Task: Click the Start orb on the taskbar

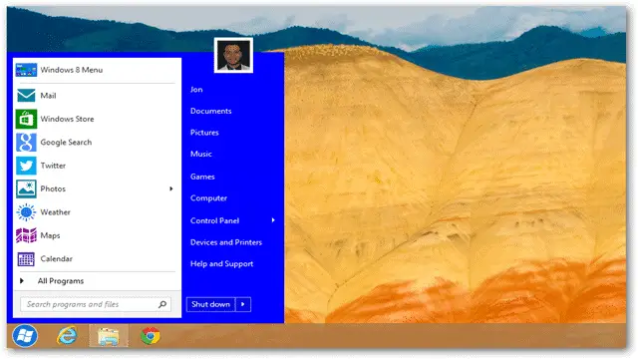Action: [25, 336]
